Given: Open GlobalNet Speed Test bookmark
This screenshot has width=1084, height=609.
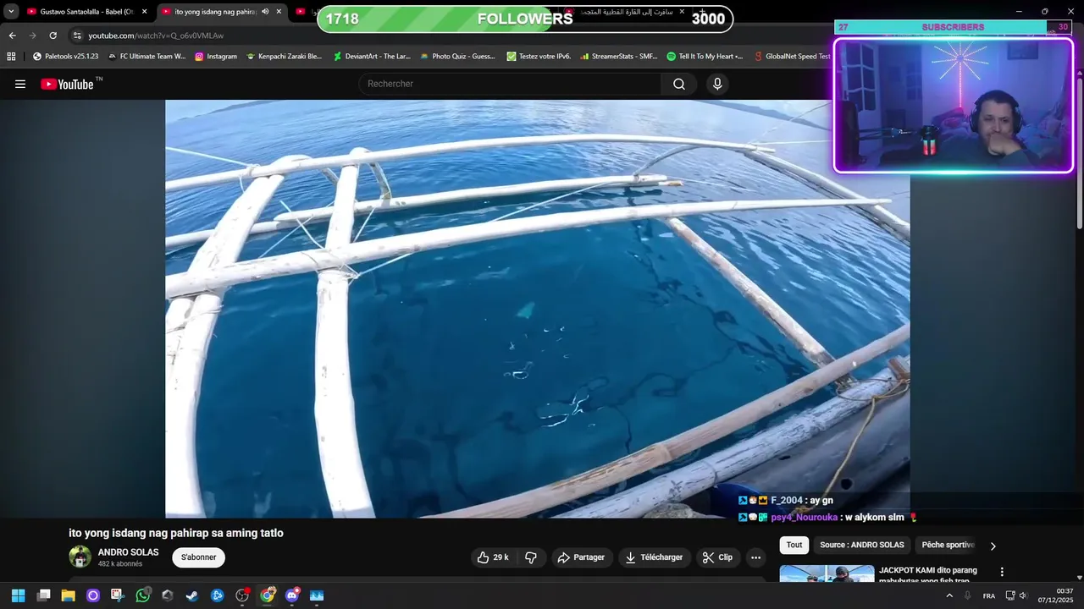Looking at the screenshot, I should tap(793, 57).
